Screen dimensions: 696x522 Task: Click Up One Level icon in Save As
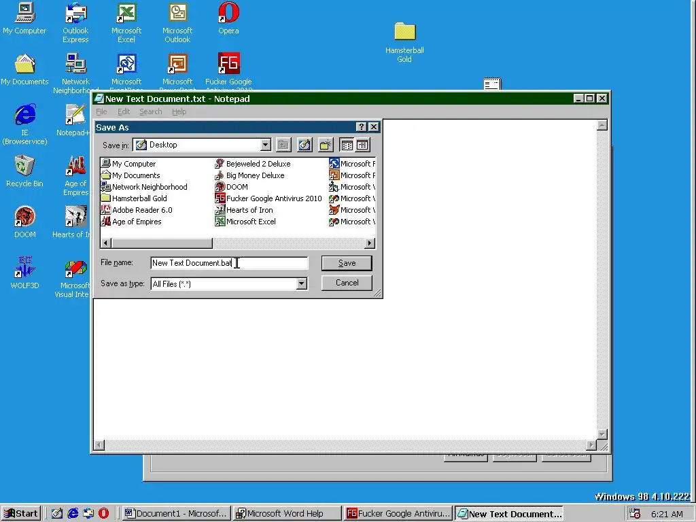pyautogui.click(x=283, y=145)
